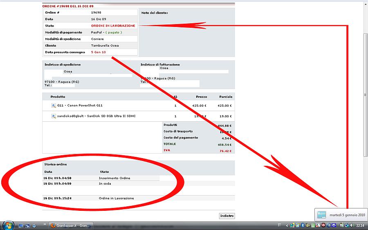Click Show Desktop icon in Quick Launch
This screenshot has height=230, width=368.
(x=20, y=226)
